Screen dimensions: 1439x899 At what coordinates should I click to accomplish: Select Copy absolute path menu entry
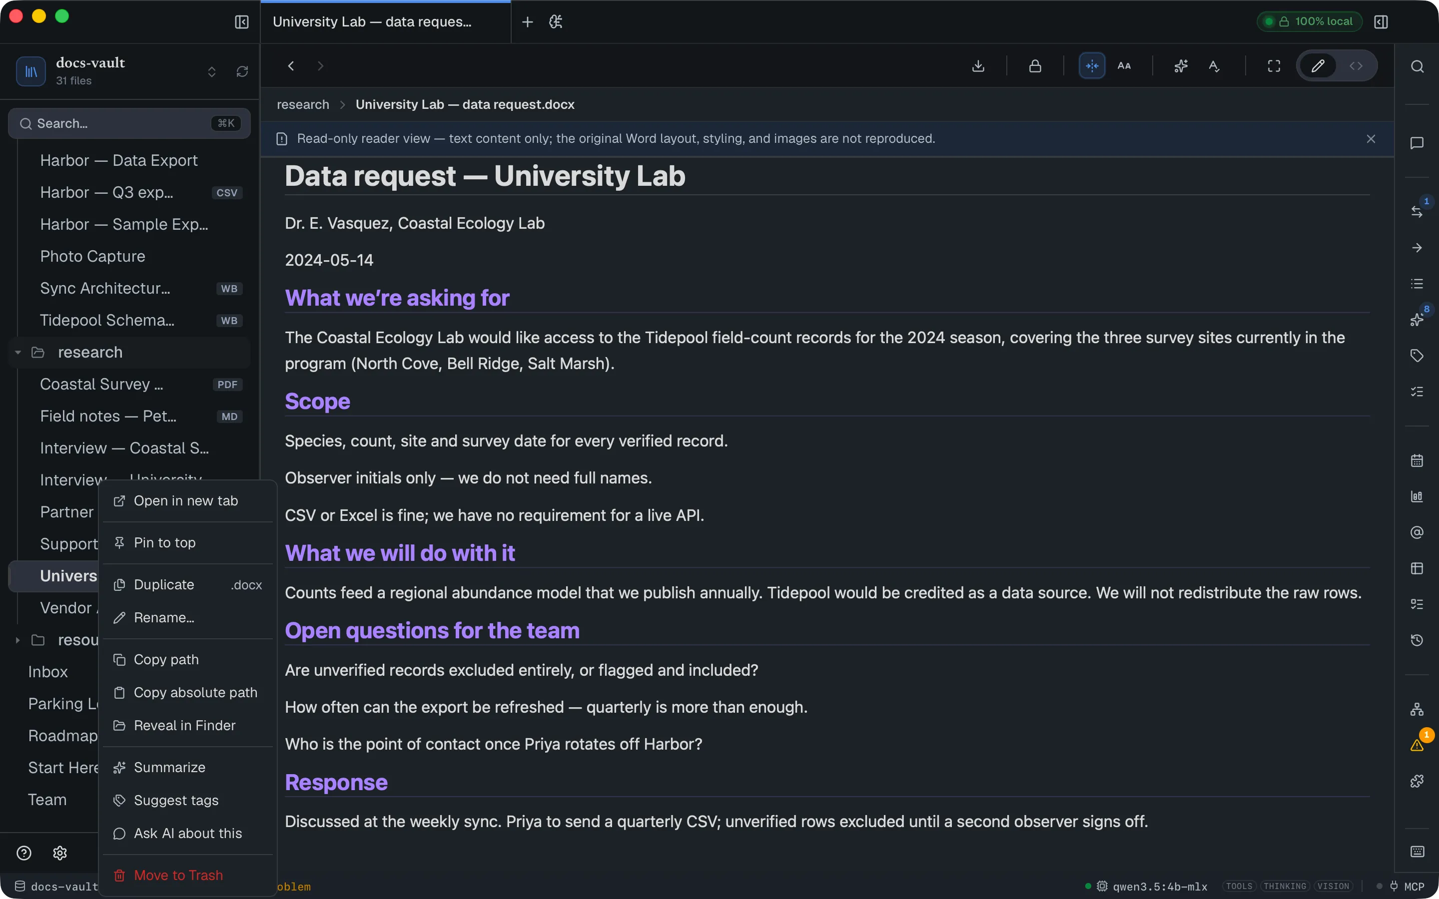pos(188,693)
